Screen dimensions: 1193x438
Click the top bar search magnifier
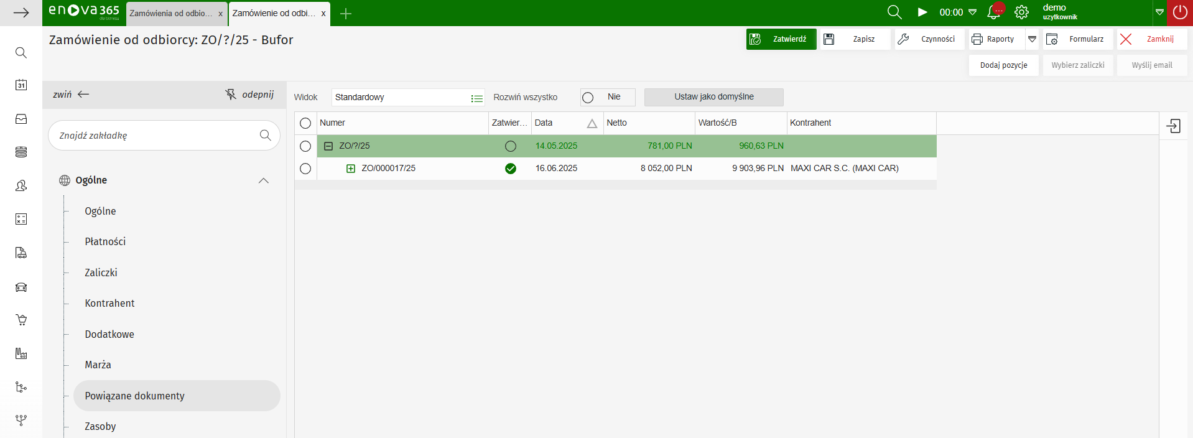894,12
